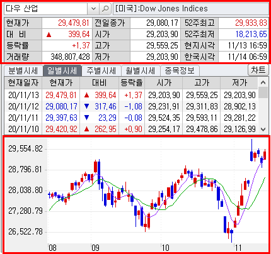This screenshot has width=271, height=254.
Task: Click the blue down triangle in 20/11/11 row
Action: tap(86, 118)
